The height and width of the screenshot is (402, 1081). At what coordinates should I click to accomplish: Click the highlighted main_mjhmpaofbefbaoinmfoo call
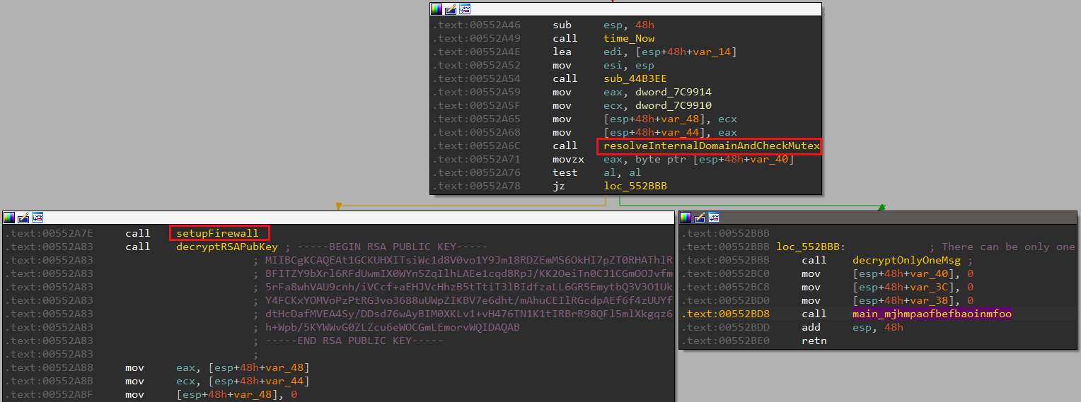click(932, 314)
